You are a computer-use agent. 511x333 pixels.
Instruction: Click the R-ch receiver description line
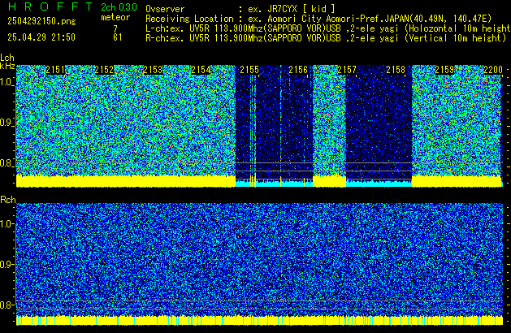[x=326, y=38]
